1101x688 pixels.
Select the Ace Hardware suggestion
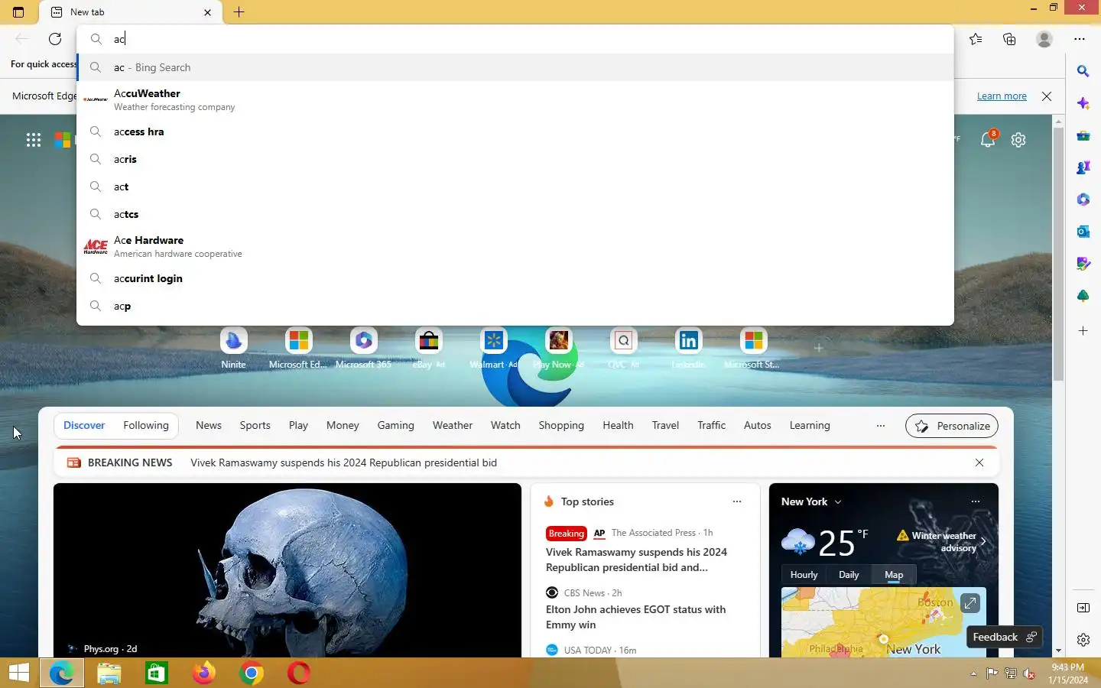coord(515,246)
